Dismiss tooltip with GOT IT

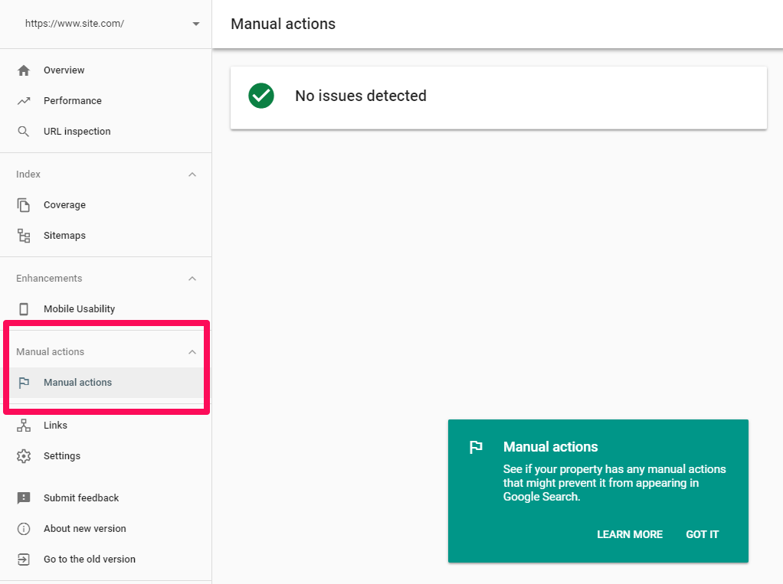pyautogui.click(x=702, y=534)
